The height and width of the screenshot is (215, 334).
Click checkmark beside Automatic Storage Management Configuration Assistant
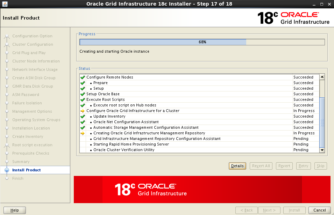tap(83, 128)
